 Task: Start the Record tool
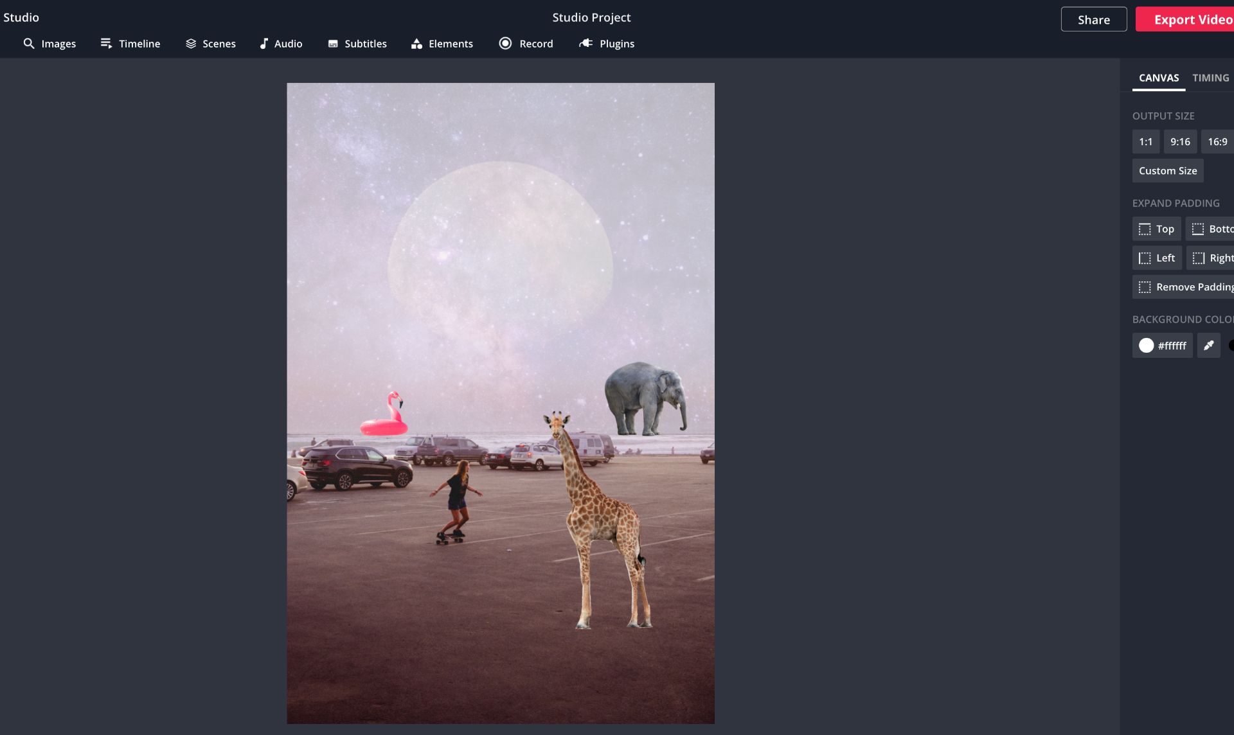click(x=526, y=44)
